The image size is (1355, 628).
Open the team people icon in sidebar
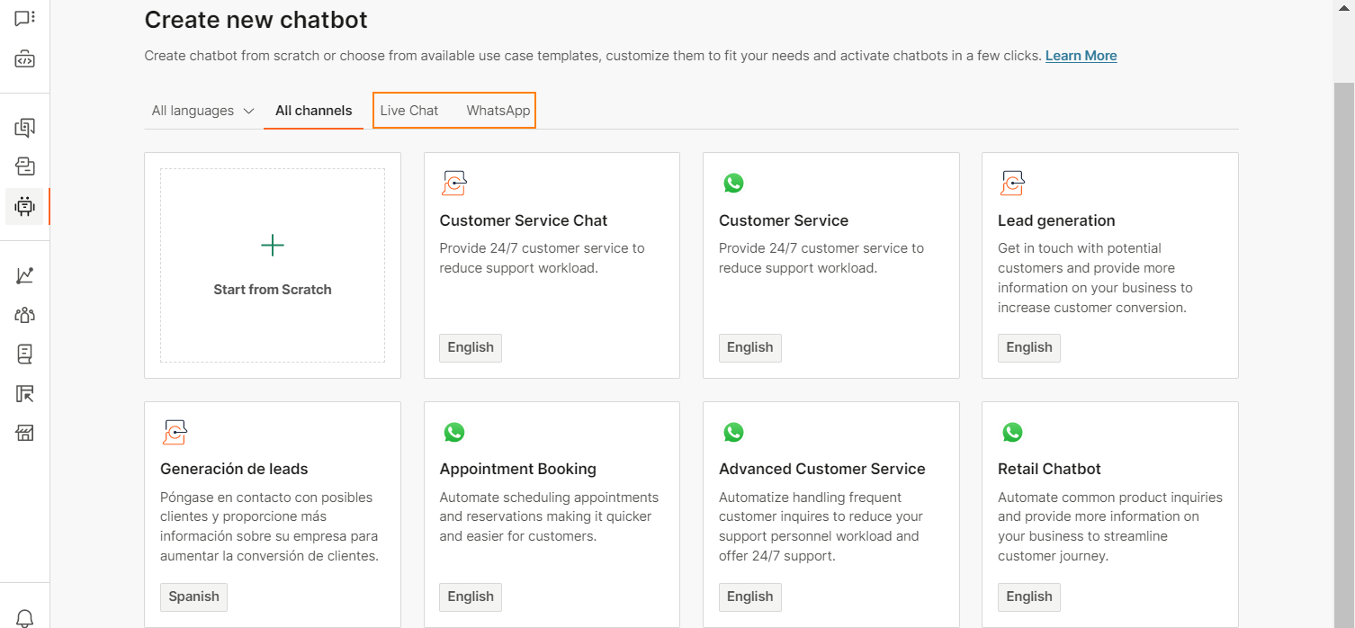[x=24, y=315]
